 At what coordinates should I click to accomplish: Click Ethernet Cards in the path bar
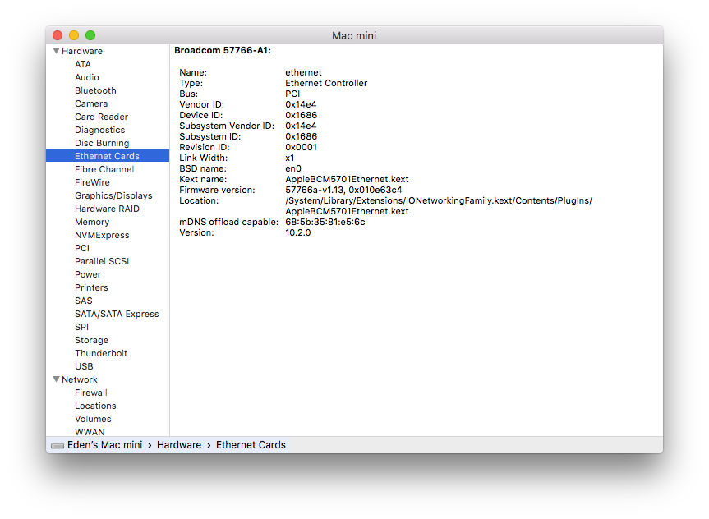(x=251, y=445)
